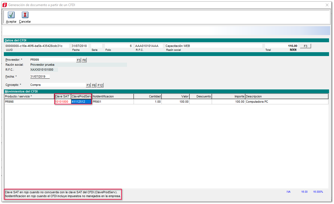Click the Valor column header
This screenshot has height=204, width=334.
[176, 96]
